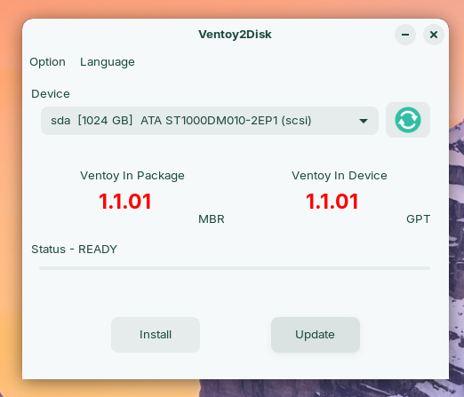
Task: Refresh the device list with green icon
Action: coord(408,120)
